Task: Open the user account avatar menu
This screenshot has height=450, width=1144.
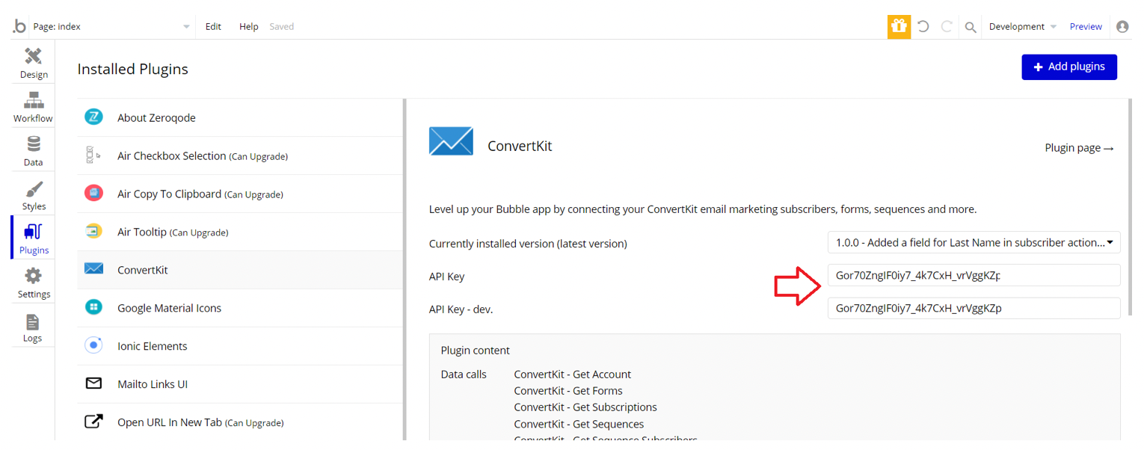Action: 1122,26
